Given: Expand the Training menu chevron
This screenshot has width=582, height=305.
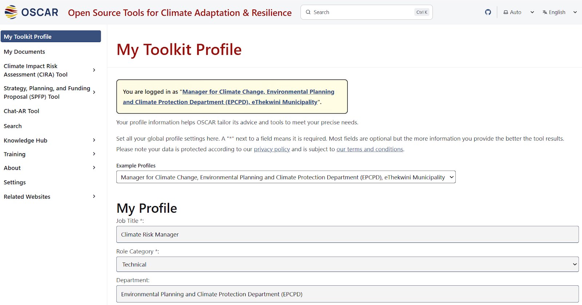Looking at the screenshot, I should pyautogui.click(x=94, y=154).
